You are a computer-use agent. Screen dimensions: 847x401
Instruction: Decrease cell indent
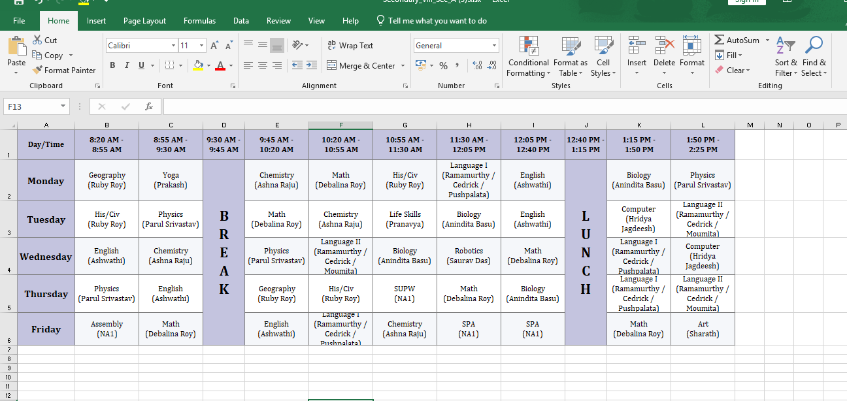[x=297, y=65]
